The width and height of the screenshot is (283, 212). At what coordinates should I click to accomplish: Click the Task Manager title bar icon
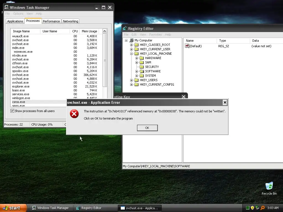pos(7,7)
